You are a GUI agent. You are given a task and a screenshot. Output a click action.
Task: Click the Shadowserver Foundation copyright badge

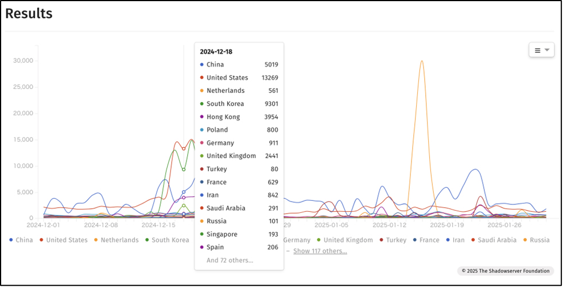tap(505, 271)
